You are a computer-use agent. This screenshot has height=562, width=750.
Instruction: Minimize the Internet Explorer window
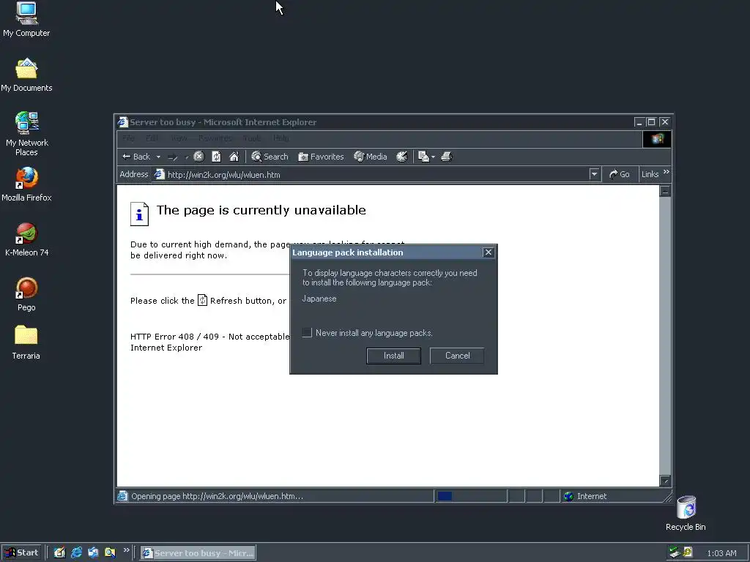(639, 122)
